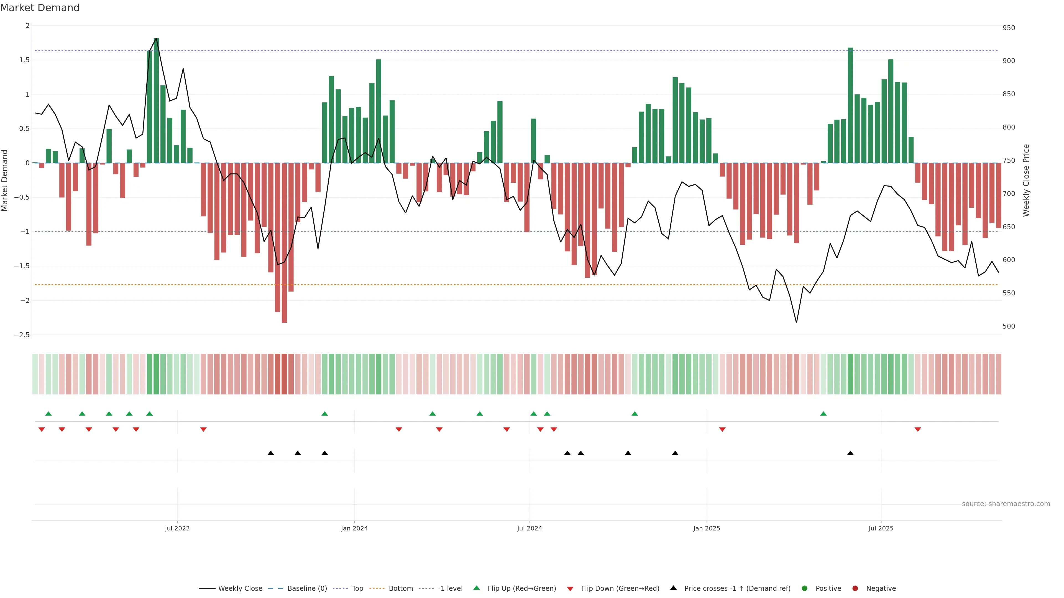Click Flip Up green triangle legend icon
Screen dimensions: 1064x598
[x=477, y=588]
